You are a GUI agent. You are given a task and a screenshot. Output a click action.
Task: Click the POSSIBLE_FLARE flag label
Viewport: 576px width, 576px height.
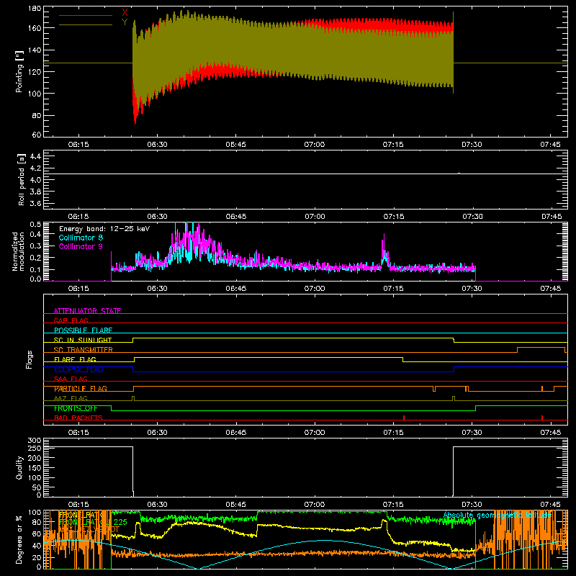[83, 330]
